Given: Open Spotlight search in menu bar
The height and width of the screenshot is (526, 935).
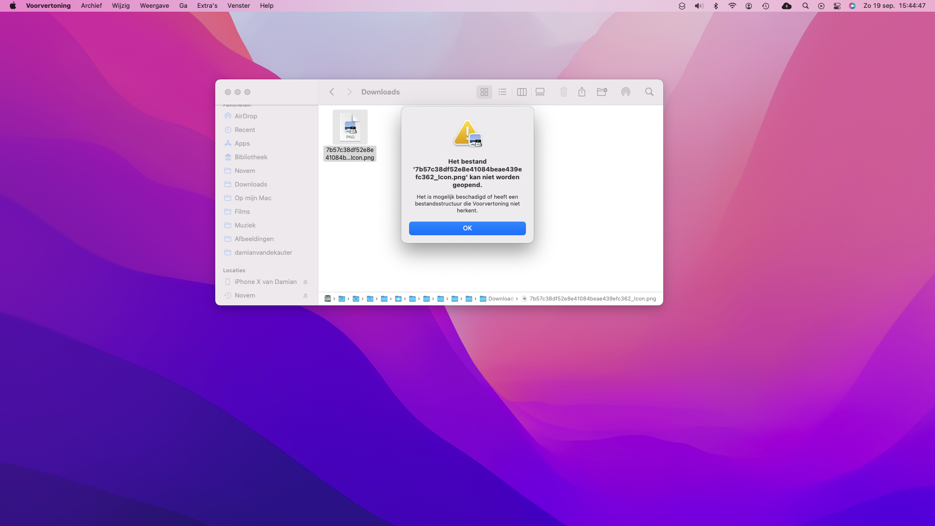Looking at the screenshot, I should point(805,6).
